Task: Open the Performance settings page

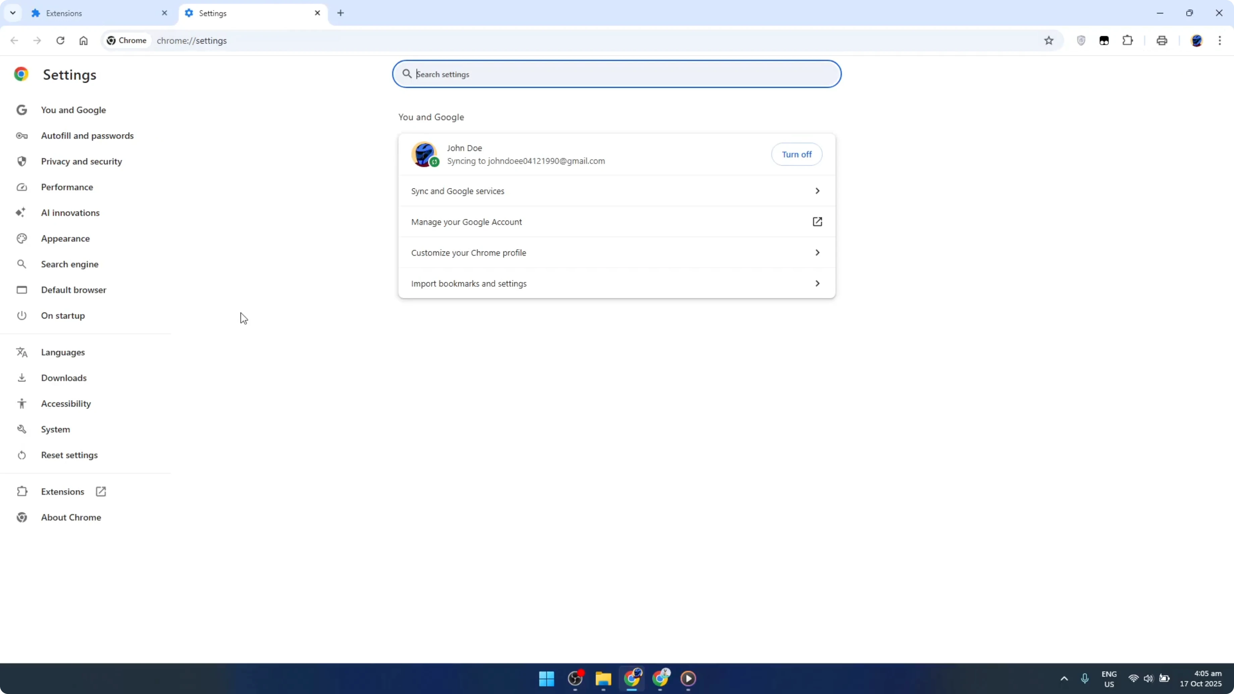Action: [x=67, y=187]
